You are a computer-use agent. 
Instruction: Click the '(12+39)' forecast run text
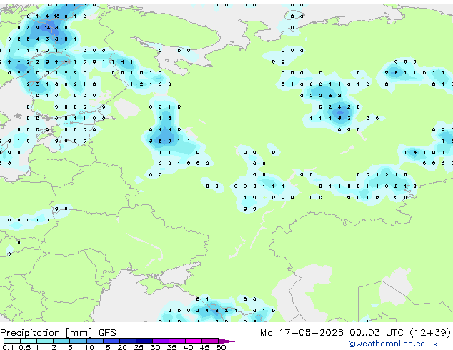[430, 333]
